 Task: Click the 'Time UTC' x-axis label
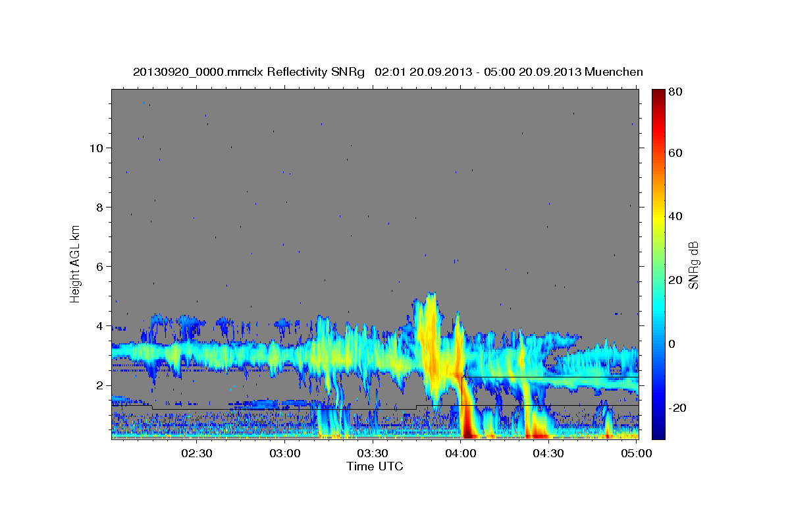click(375, 466)
